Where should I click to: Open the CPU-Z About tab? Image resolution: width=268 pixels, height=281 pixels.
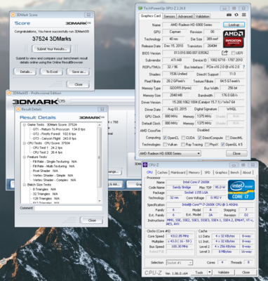tap(247, 172)
